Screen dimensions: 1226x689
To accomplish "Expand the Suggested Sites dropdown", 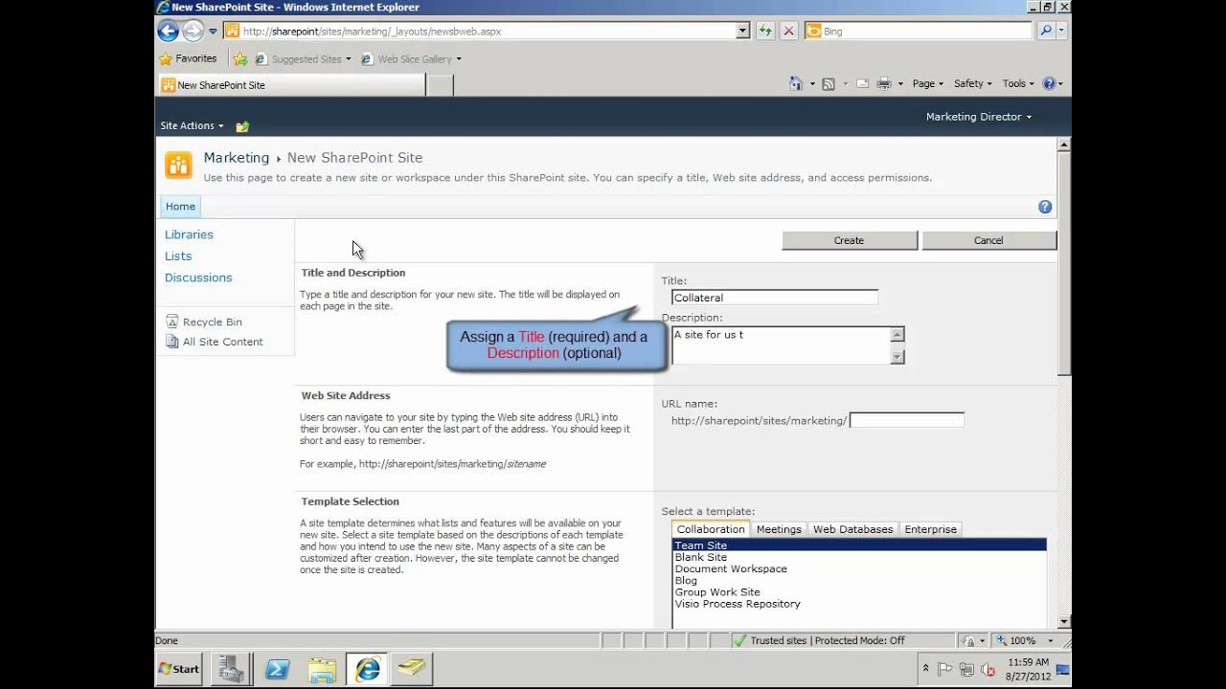I will pos(348,59).
